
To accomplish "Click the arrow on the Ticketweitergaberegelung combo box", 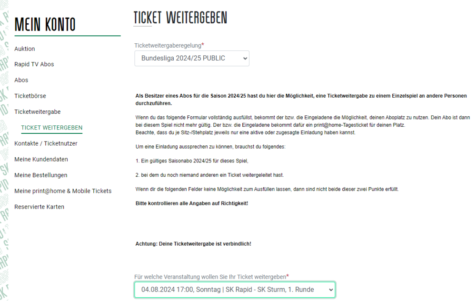I will point(244,58).
